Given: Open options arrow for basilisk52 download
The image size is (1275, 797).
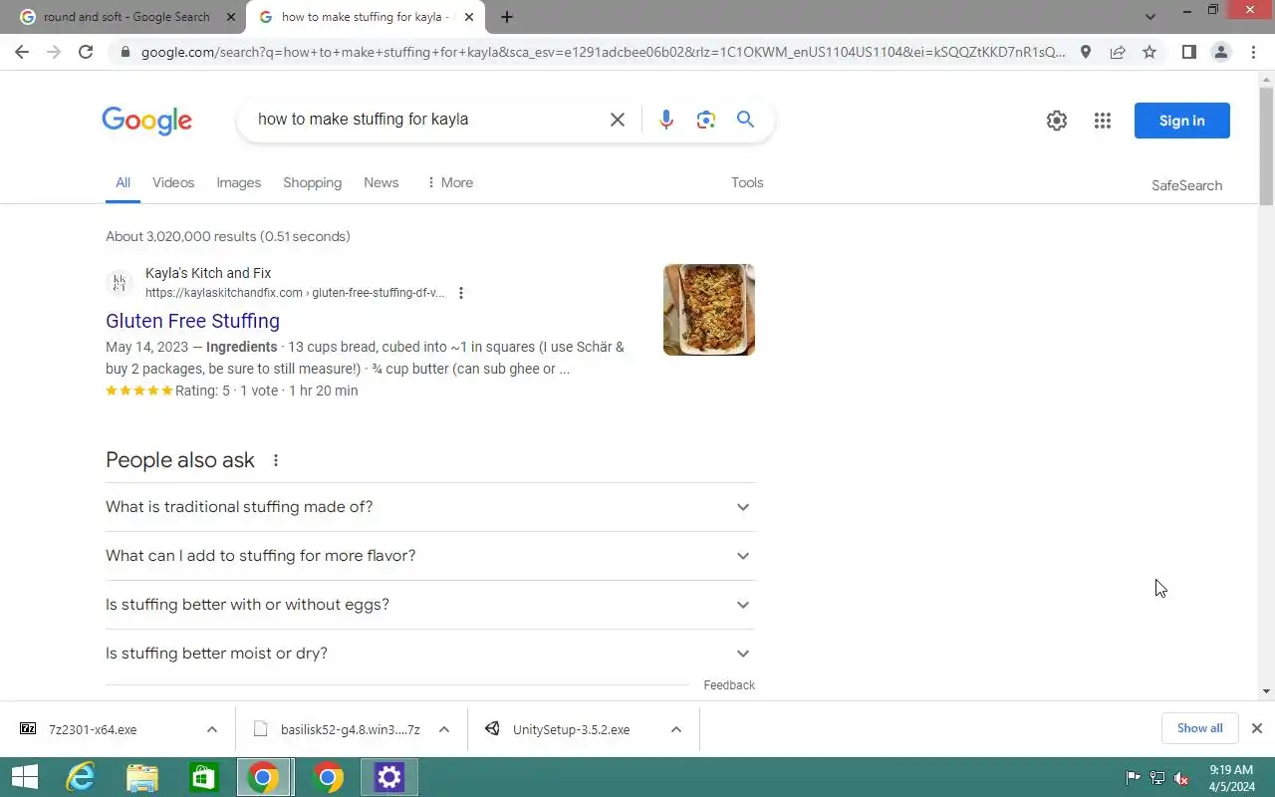Looking at the screenshot, I should (444, 729).
